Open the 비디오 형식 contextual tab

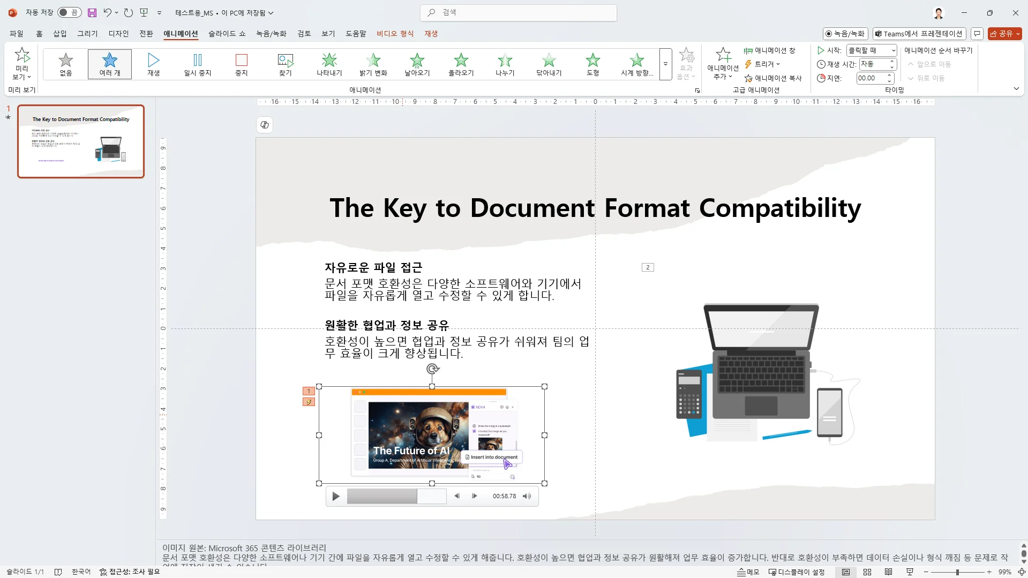pos(395,33)
